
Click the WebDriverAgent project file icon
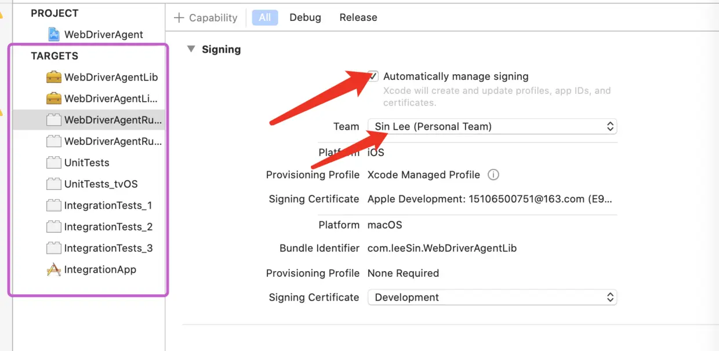[x=54, y=34]
